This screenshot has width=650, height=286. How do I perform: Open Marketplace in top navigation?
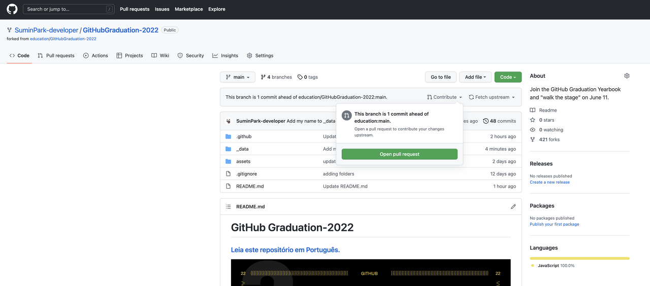click(x=189, y=9)
